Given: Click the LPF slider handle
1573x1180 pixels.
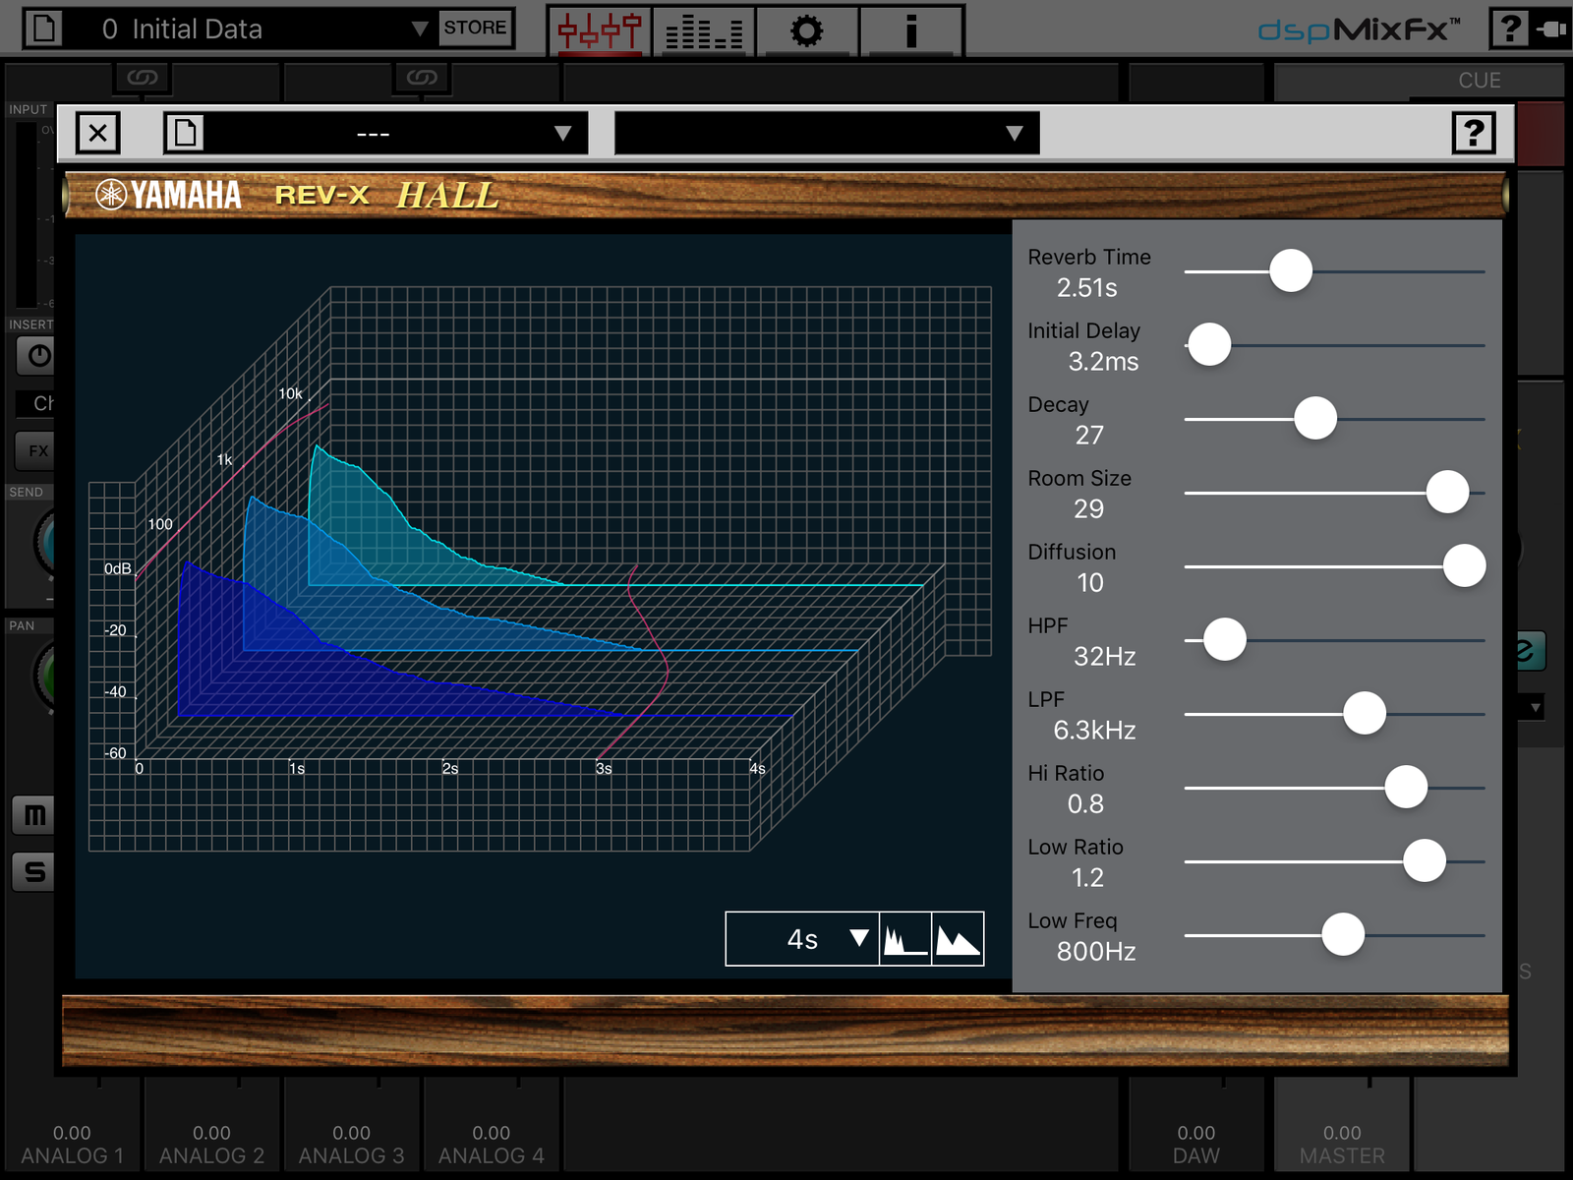Looking at the screenshot, I should click(x=1365, y=714).
